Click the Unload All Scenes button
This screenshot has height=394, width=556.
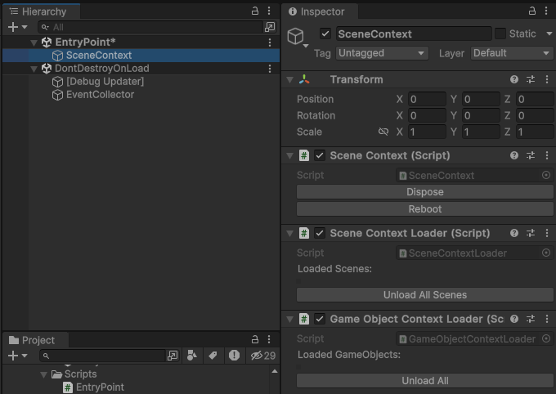pos(424,295)
